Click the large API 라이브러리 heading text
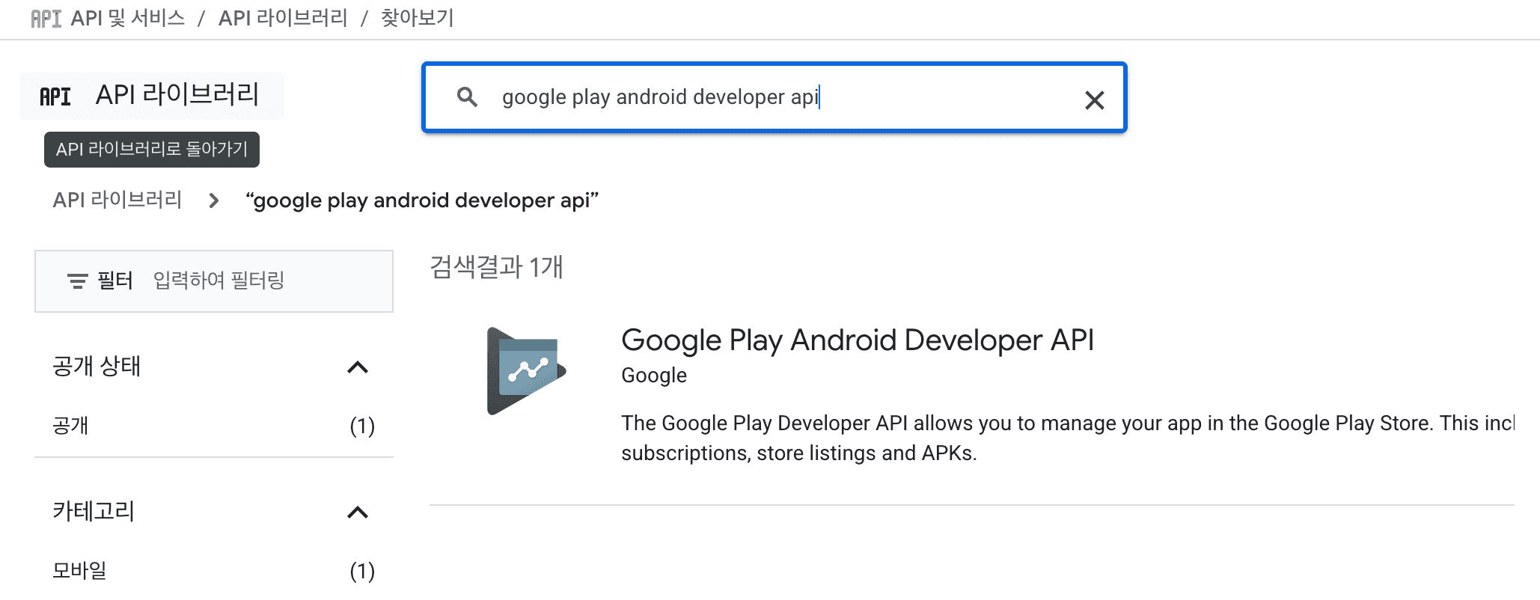Viewport: 1540px width, 600px height. 177,95
